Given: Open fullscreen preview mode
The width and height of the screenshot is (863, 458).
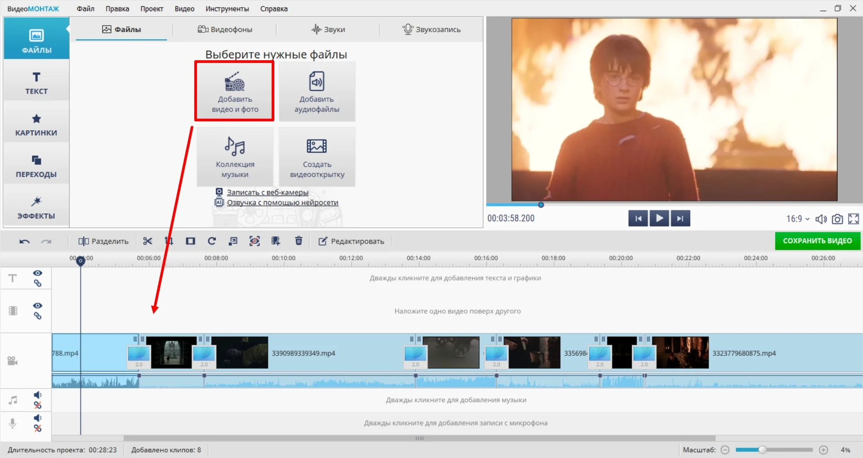Looking at the screenshot, I should pos(853,219).
